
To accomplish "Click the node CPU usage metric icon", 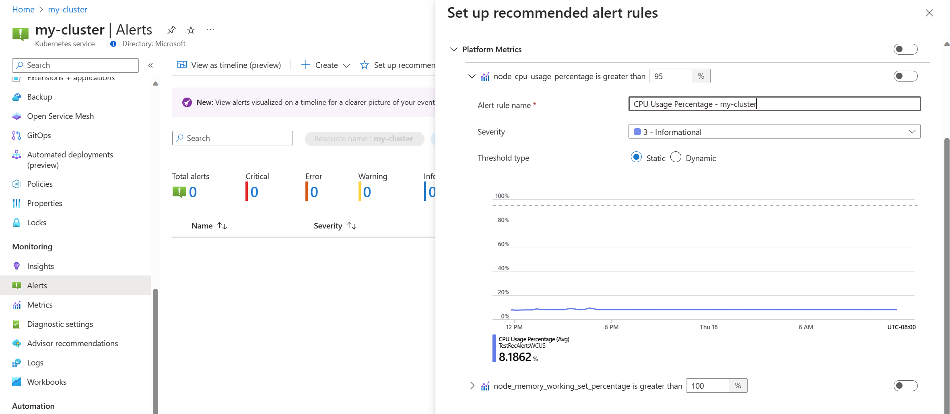I will 486,76.
